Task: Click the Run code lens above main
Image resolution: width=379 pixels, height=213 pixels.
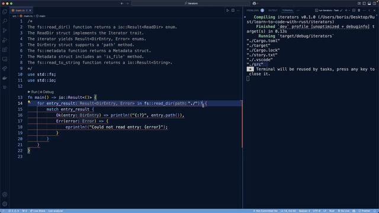Action: [x=33, y=92]
